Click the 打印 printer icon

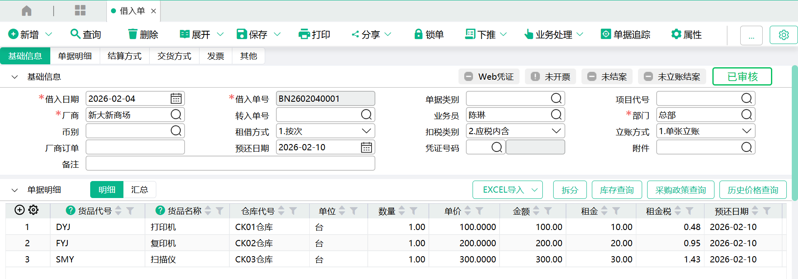tap(304, 34)
